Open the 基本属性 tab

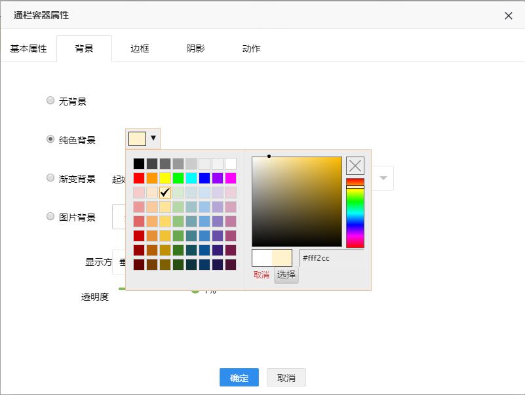28,48
